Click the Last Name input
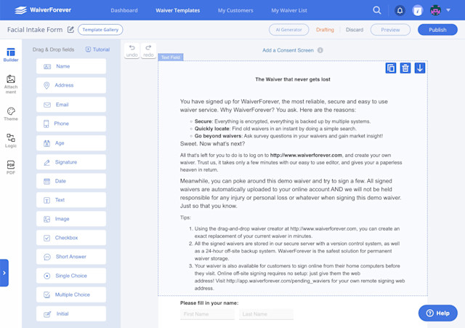Viewport: 465px width, 328px height. tap(266, 314)
